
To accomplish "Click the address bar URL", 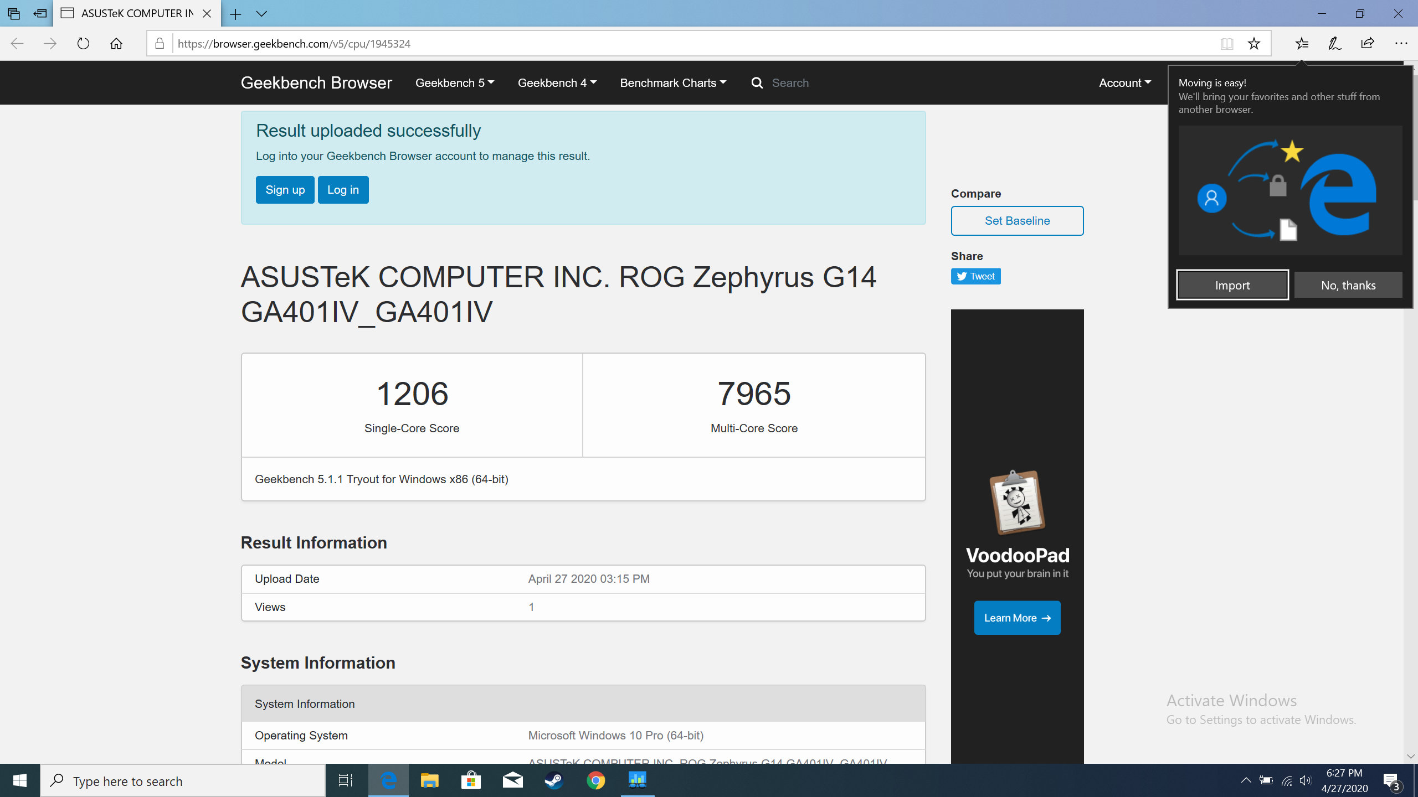I will [294, 44].
